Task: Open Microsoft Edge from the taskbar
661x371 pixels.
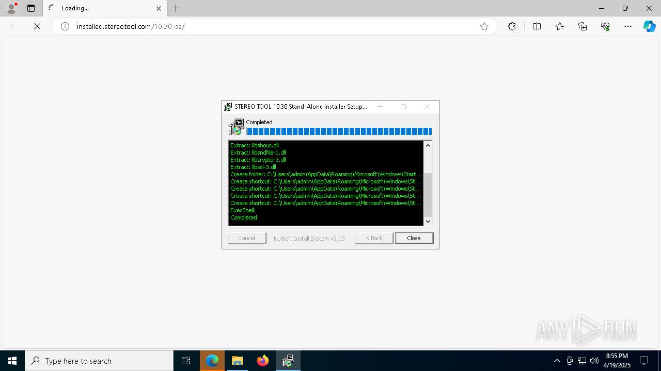Action: click(212, 361)
